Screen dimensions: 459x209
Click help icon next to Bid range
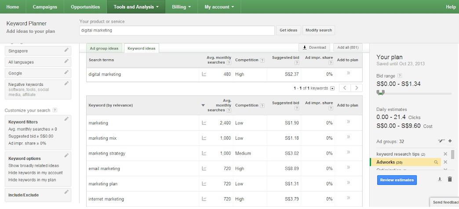(x=400, y=76)
